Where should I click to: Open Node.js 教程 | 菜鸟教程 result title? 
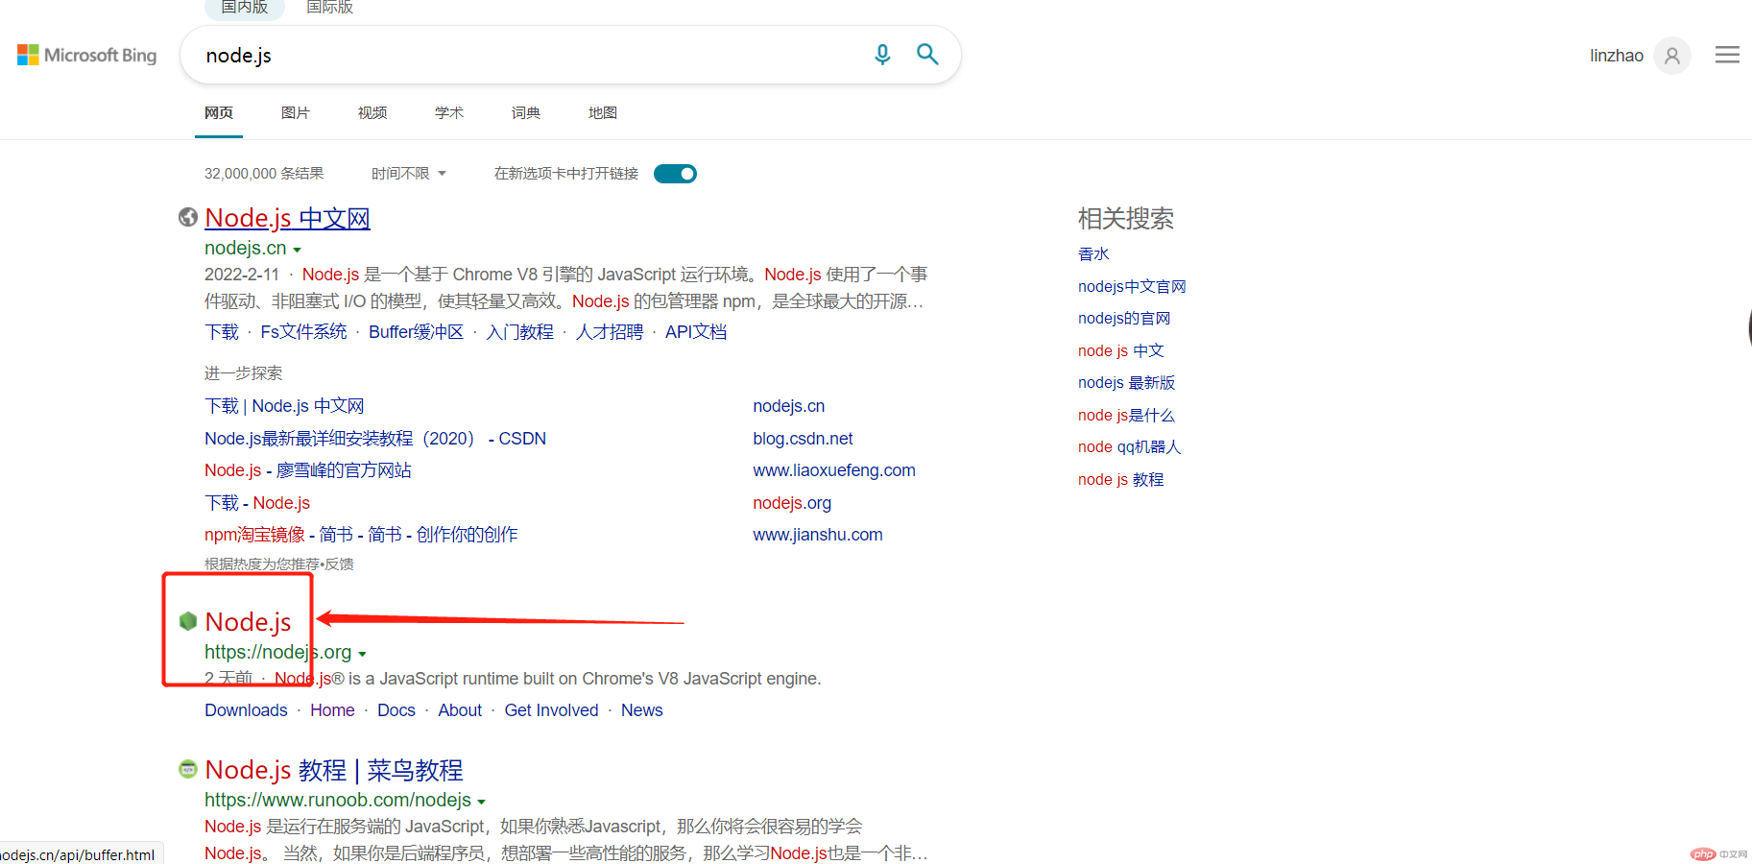pyautogui.click(x=334, y=770)
